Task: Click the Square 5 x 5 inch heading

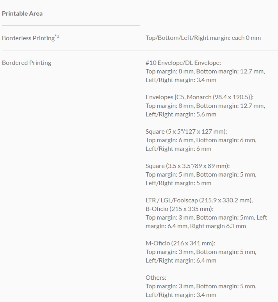Action: pos(186,131)
